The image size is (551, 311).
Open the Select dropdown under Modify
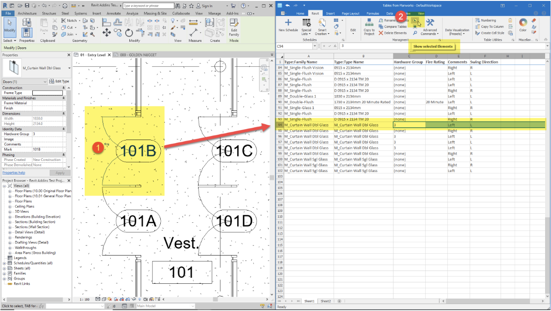tap(9, 40)
